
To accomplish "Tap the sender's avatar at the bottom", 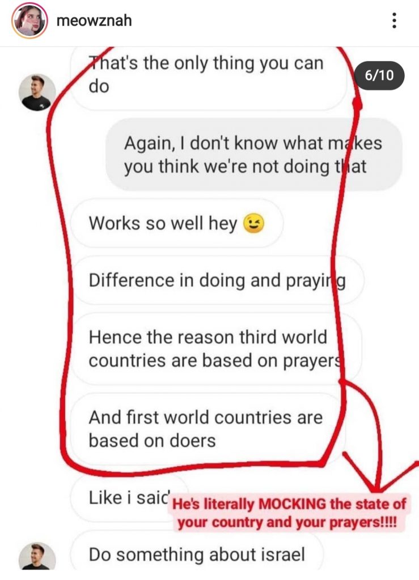I will tap(37, 557).
